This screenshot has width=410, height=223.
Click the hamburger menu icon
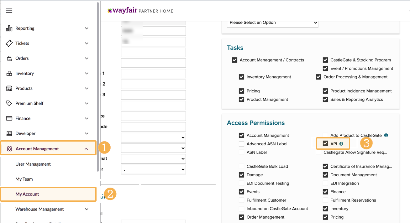pyautogui.click(x=9, y=10)
